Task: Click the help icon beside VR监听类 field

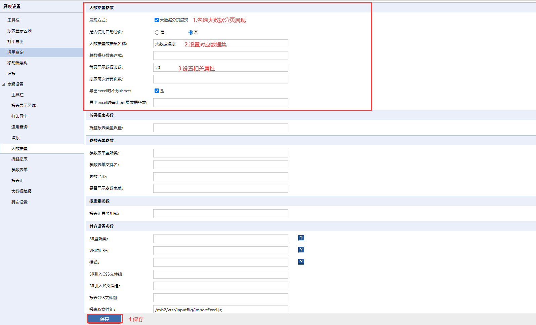Action: pyautogui.click(x=301, y=250)
